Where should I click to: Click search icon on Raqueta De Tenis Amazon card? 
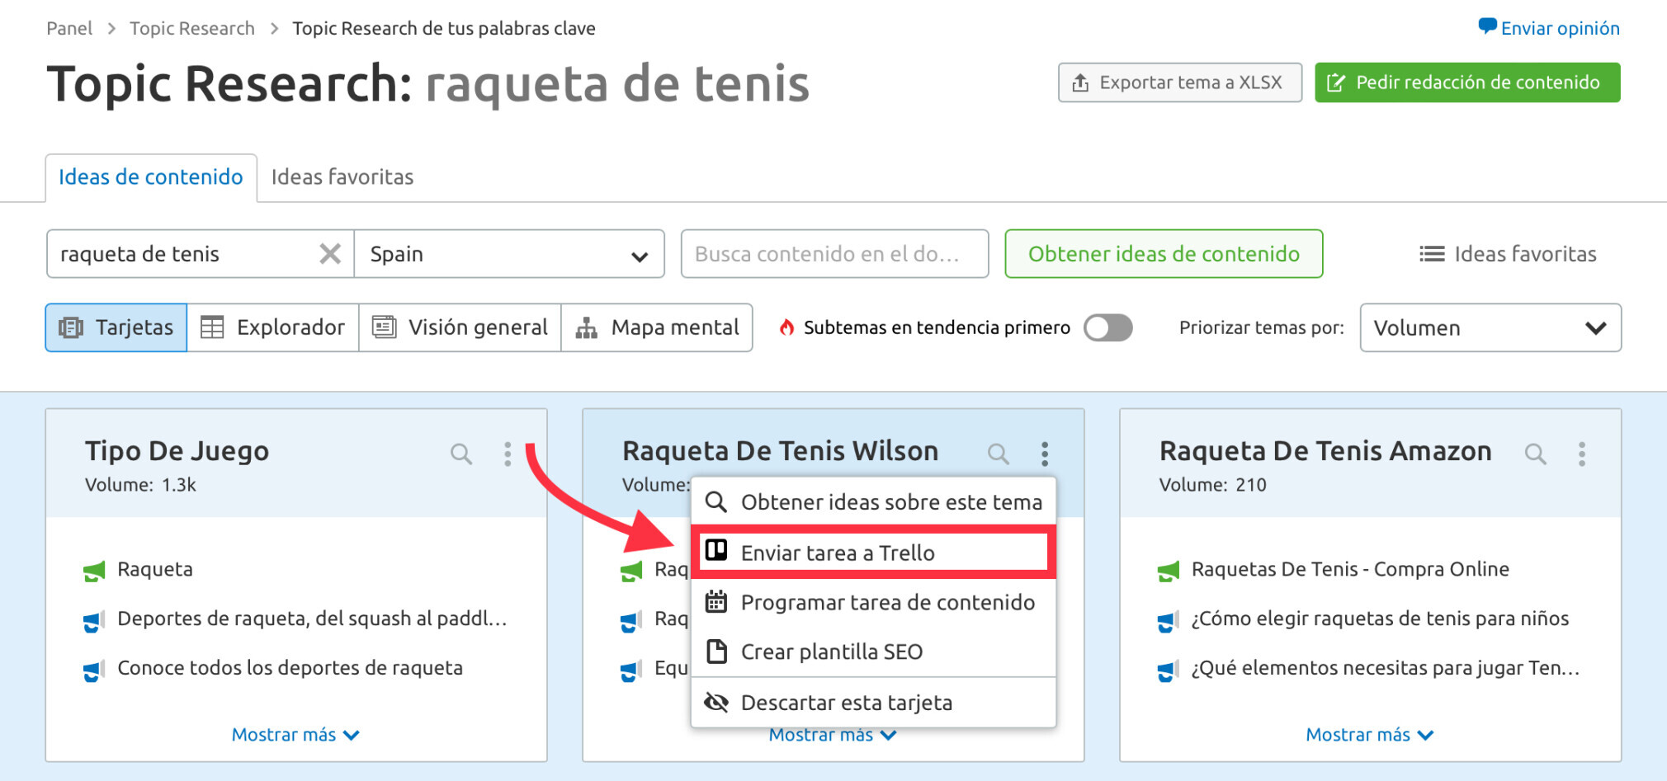(x=1536, y=454)
